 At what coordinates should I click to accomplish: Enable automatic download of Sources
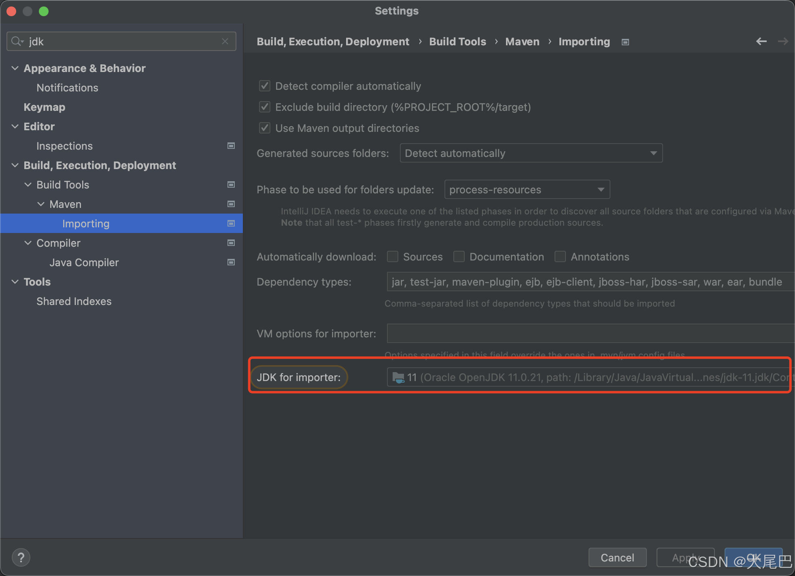pyautogui.click(x=393, y=256)
